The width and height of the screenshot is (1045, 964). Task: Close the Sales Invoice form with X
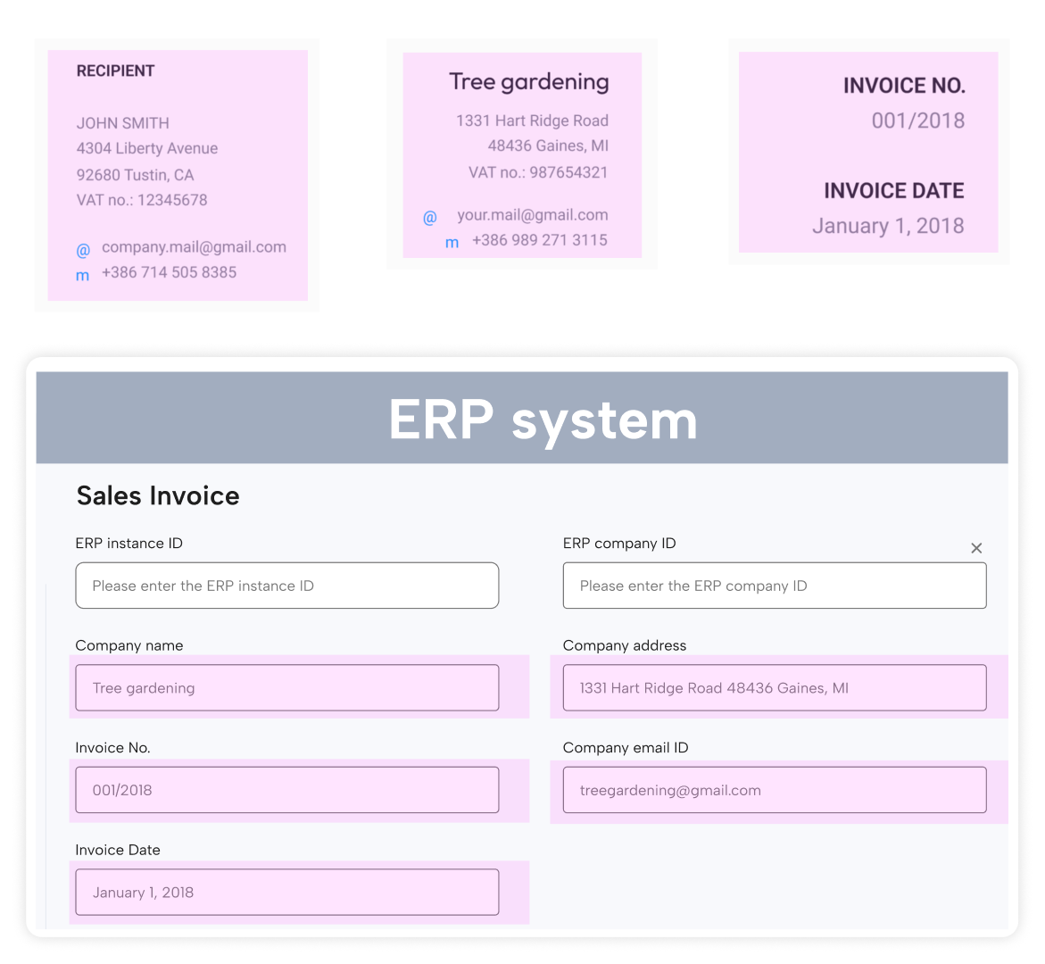coord(976,548)
